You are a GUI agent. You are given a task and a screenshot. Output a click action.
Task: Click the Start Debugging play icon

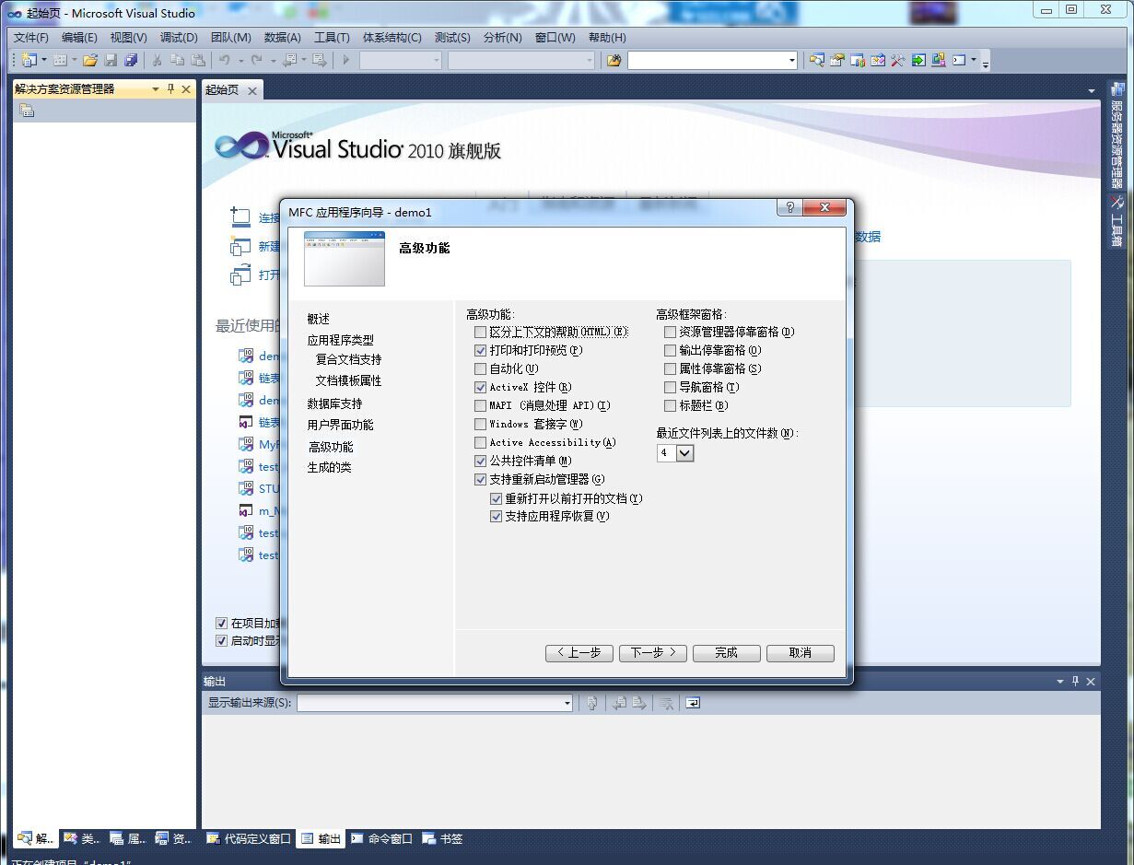[346, 60]
